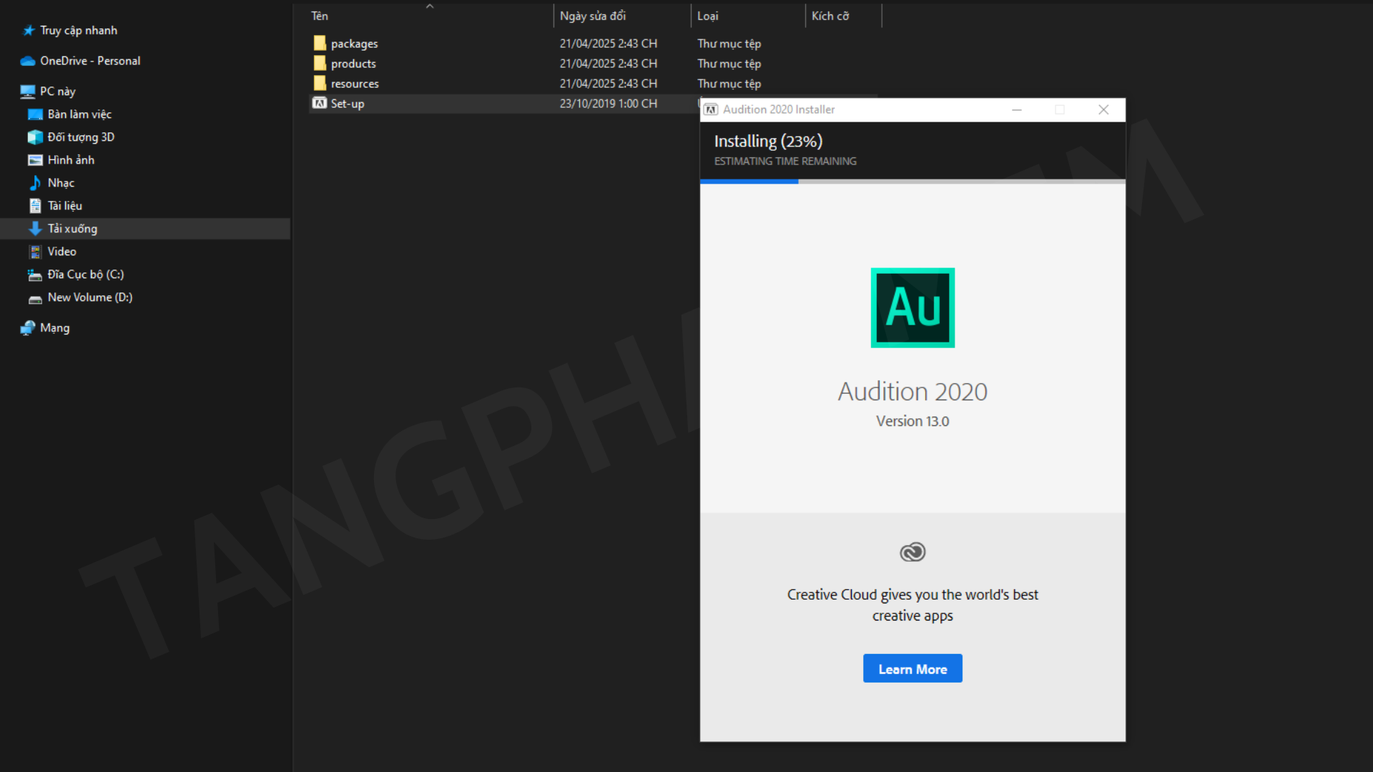
Task: Open Truy cập nhanh quick access
Action: pos(79,30)
